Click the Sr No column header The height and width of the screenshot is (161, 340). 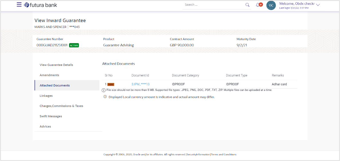[x=109, y=75]
